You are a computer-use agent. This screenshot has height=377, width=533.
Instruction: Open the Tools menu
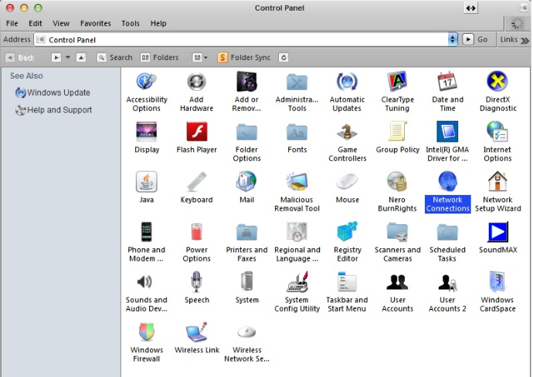click(131, 23)
